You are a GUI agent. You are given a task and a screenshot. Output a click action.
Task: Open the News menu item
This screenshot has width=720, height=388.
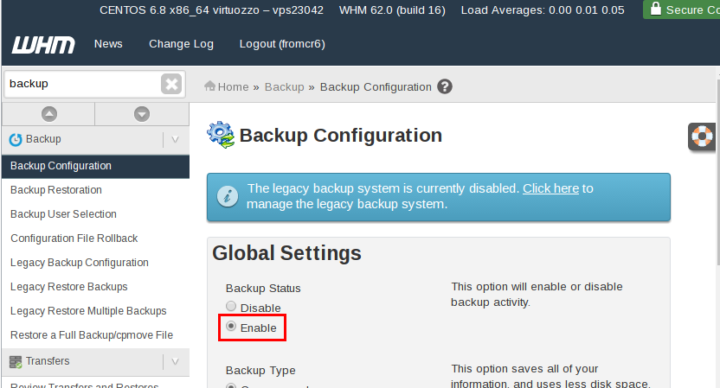pyautogui.click(x=108, y=44)
